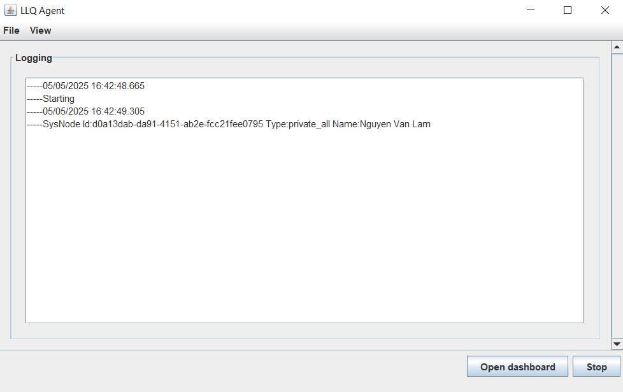Open the File menu
The height and width of the screenshot is (392, 623).
coord(11,31)
